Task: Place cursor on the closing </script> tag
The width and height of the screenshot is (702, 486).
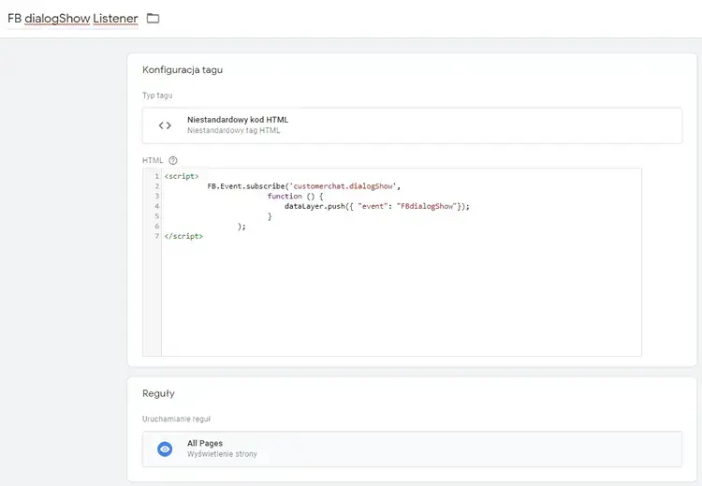Action: pos(183,236)
